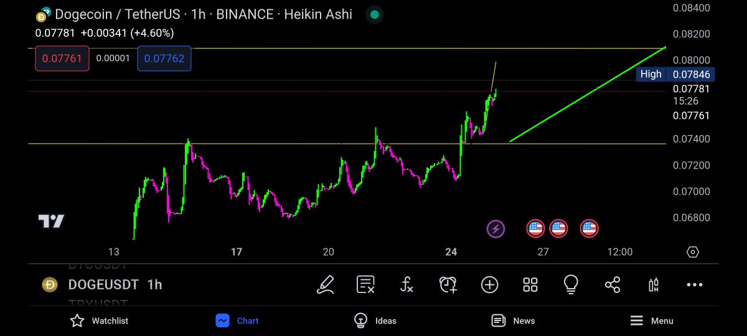747x336 pixels.
Task: Open the drawing tools pencil icon
Action: click(325, 284)
